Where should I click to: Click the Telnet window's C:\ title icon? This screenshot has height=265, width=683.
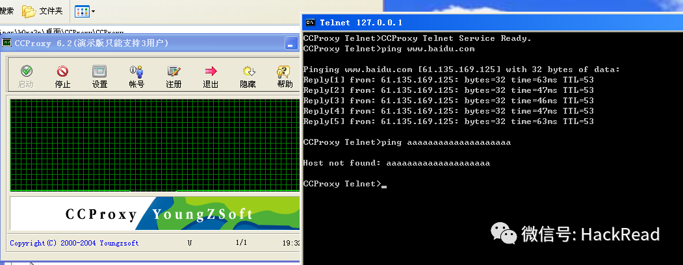coord(310,23)
